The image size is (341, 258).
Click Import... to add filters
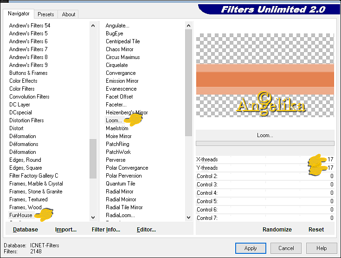tap(66, 230)
